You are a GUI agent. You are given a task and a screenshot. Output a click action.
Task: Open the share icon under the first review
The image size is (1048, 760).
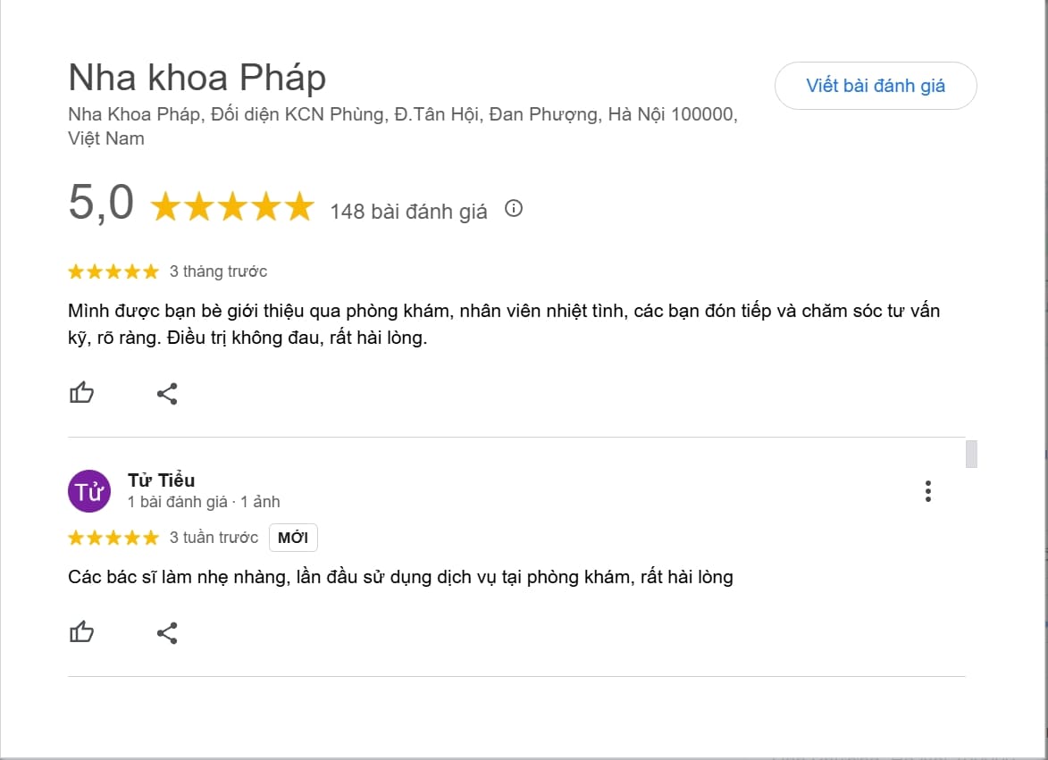tap(167, 393)
